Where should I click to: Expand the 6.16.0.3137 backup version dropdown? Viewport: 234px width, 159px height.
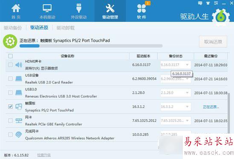coord(176,65)
